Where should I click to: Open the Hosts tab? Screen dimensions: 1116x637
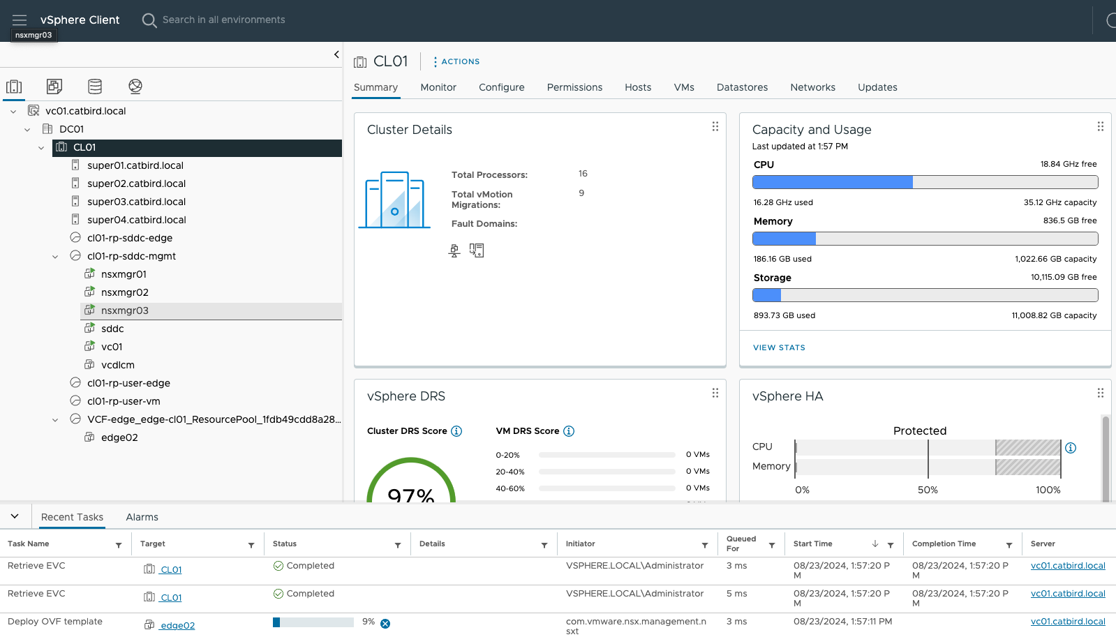[638, 87]
